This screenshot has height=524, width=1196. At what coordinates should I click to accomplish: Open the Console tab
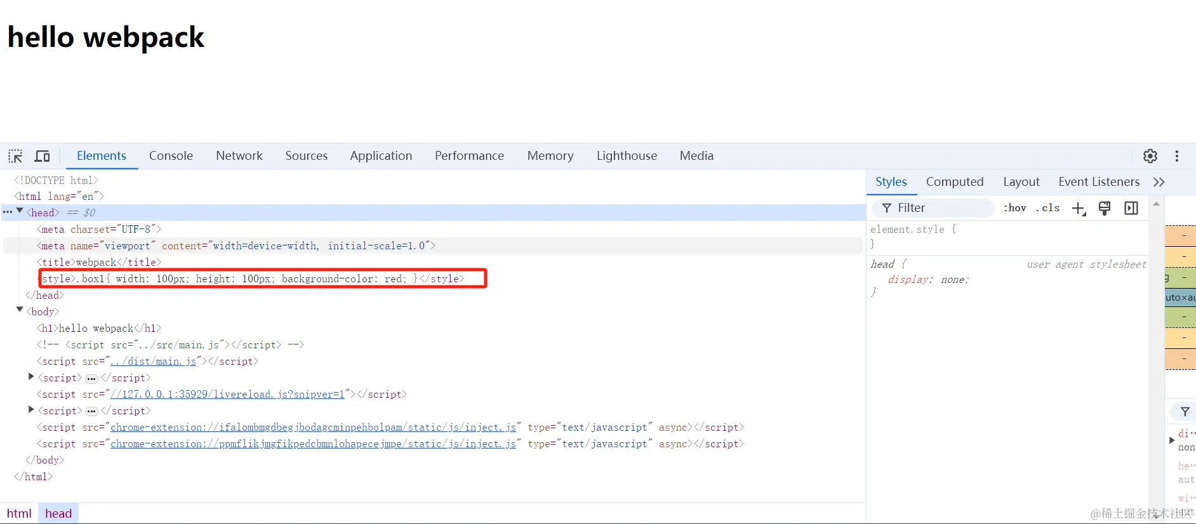pos(171,156)
